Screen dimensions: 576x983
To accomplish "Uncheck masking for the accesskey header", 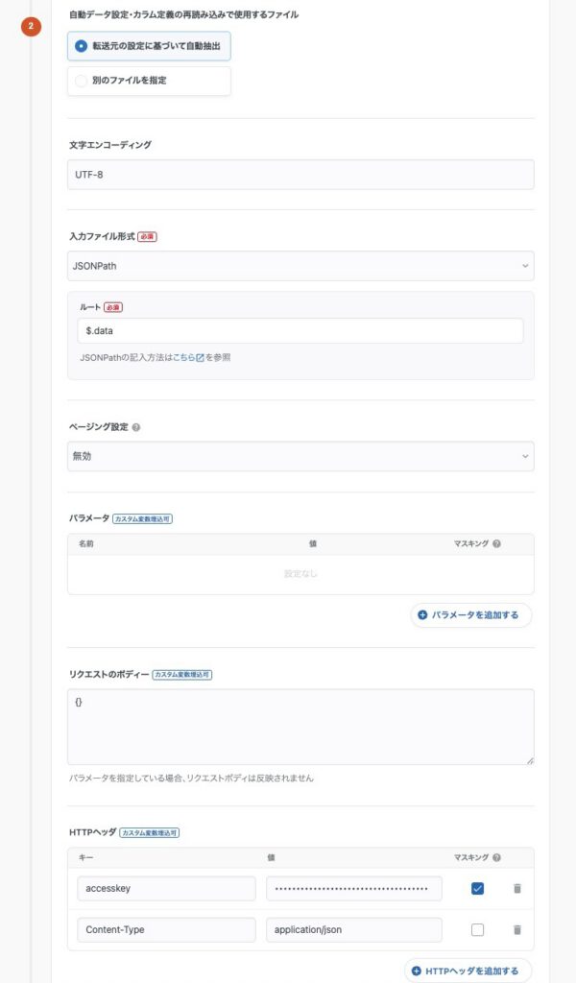I will (477, 889).
